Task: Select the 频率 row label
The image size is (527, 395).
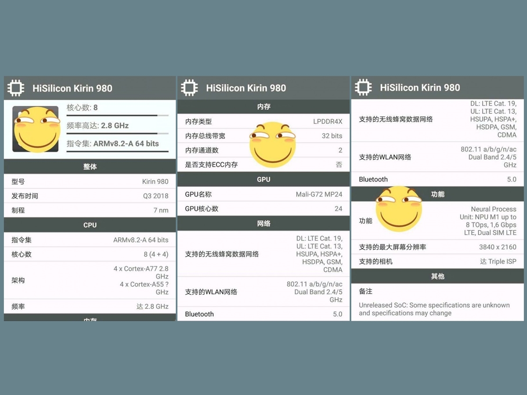Action: tap(18, 307)
